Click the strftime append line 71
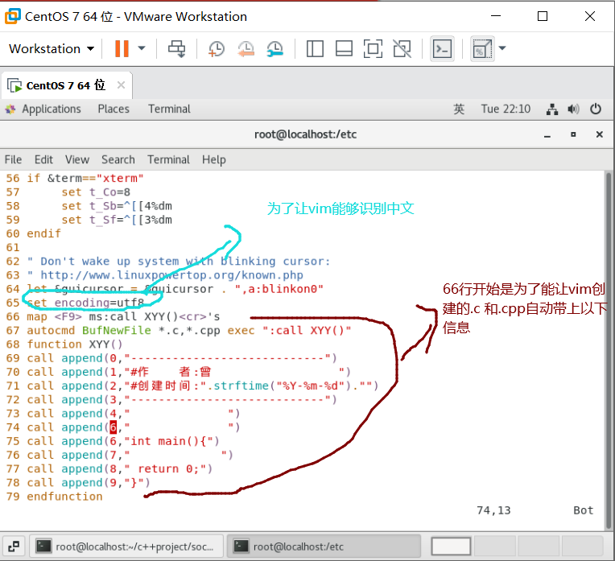 [202, 386]
